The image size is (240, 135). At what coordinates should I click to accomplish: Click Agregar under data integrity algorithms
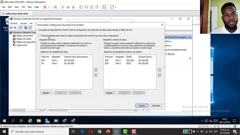tap(46, 93)
